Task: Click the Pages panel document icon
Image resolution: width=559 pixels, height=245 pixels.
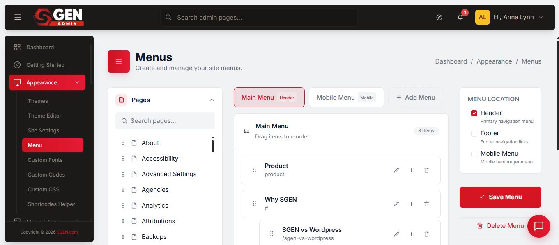Action: (x=121, y=100)
